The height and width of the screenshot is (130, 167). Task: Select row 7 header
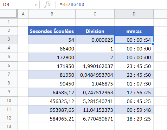(x=9, y=75)
